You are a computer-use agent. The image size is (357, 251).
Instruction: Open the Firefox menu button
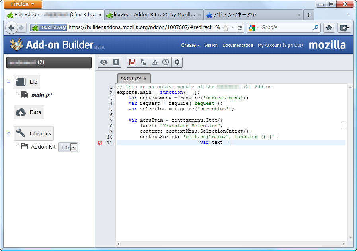click(22, 4)
